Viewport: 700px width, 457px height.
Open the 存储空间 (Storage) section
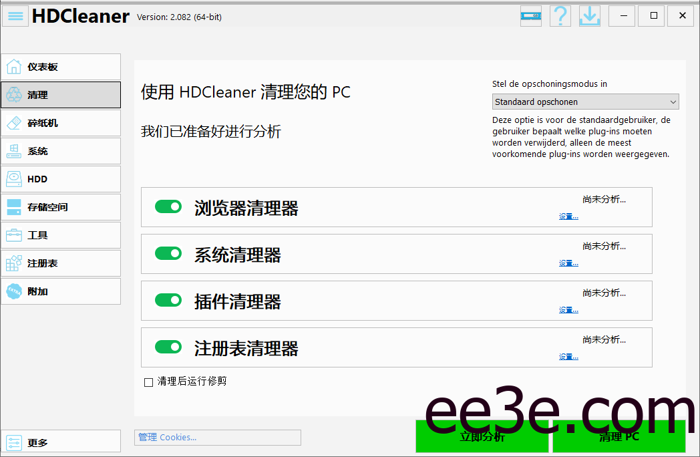(x=60, y=206)
